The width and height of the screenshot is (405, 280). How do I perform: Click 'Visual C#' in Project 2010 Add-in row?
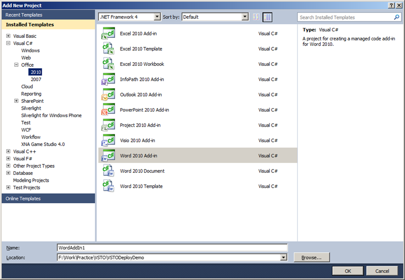[x=268, y=125]
